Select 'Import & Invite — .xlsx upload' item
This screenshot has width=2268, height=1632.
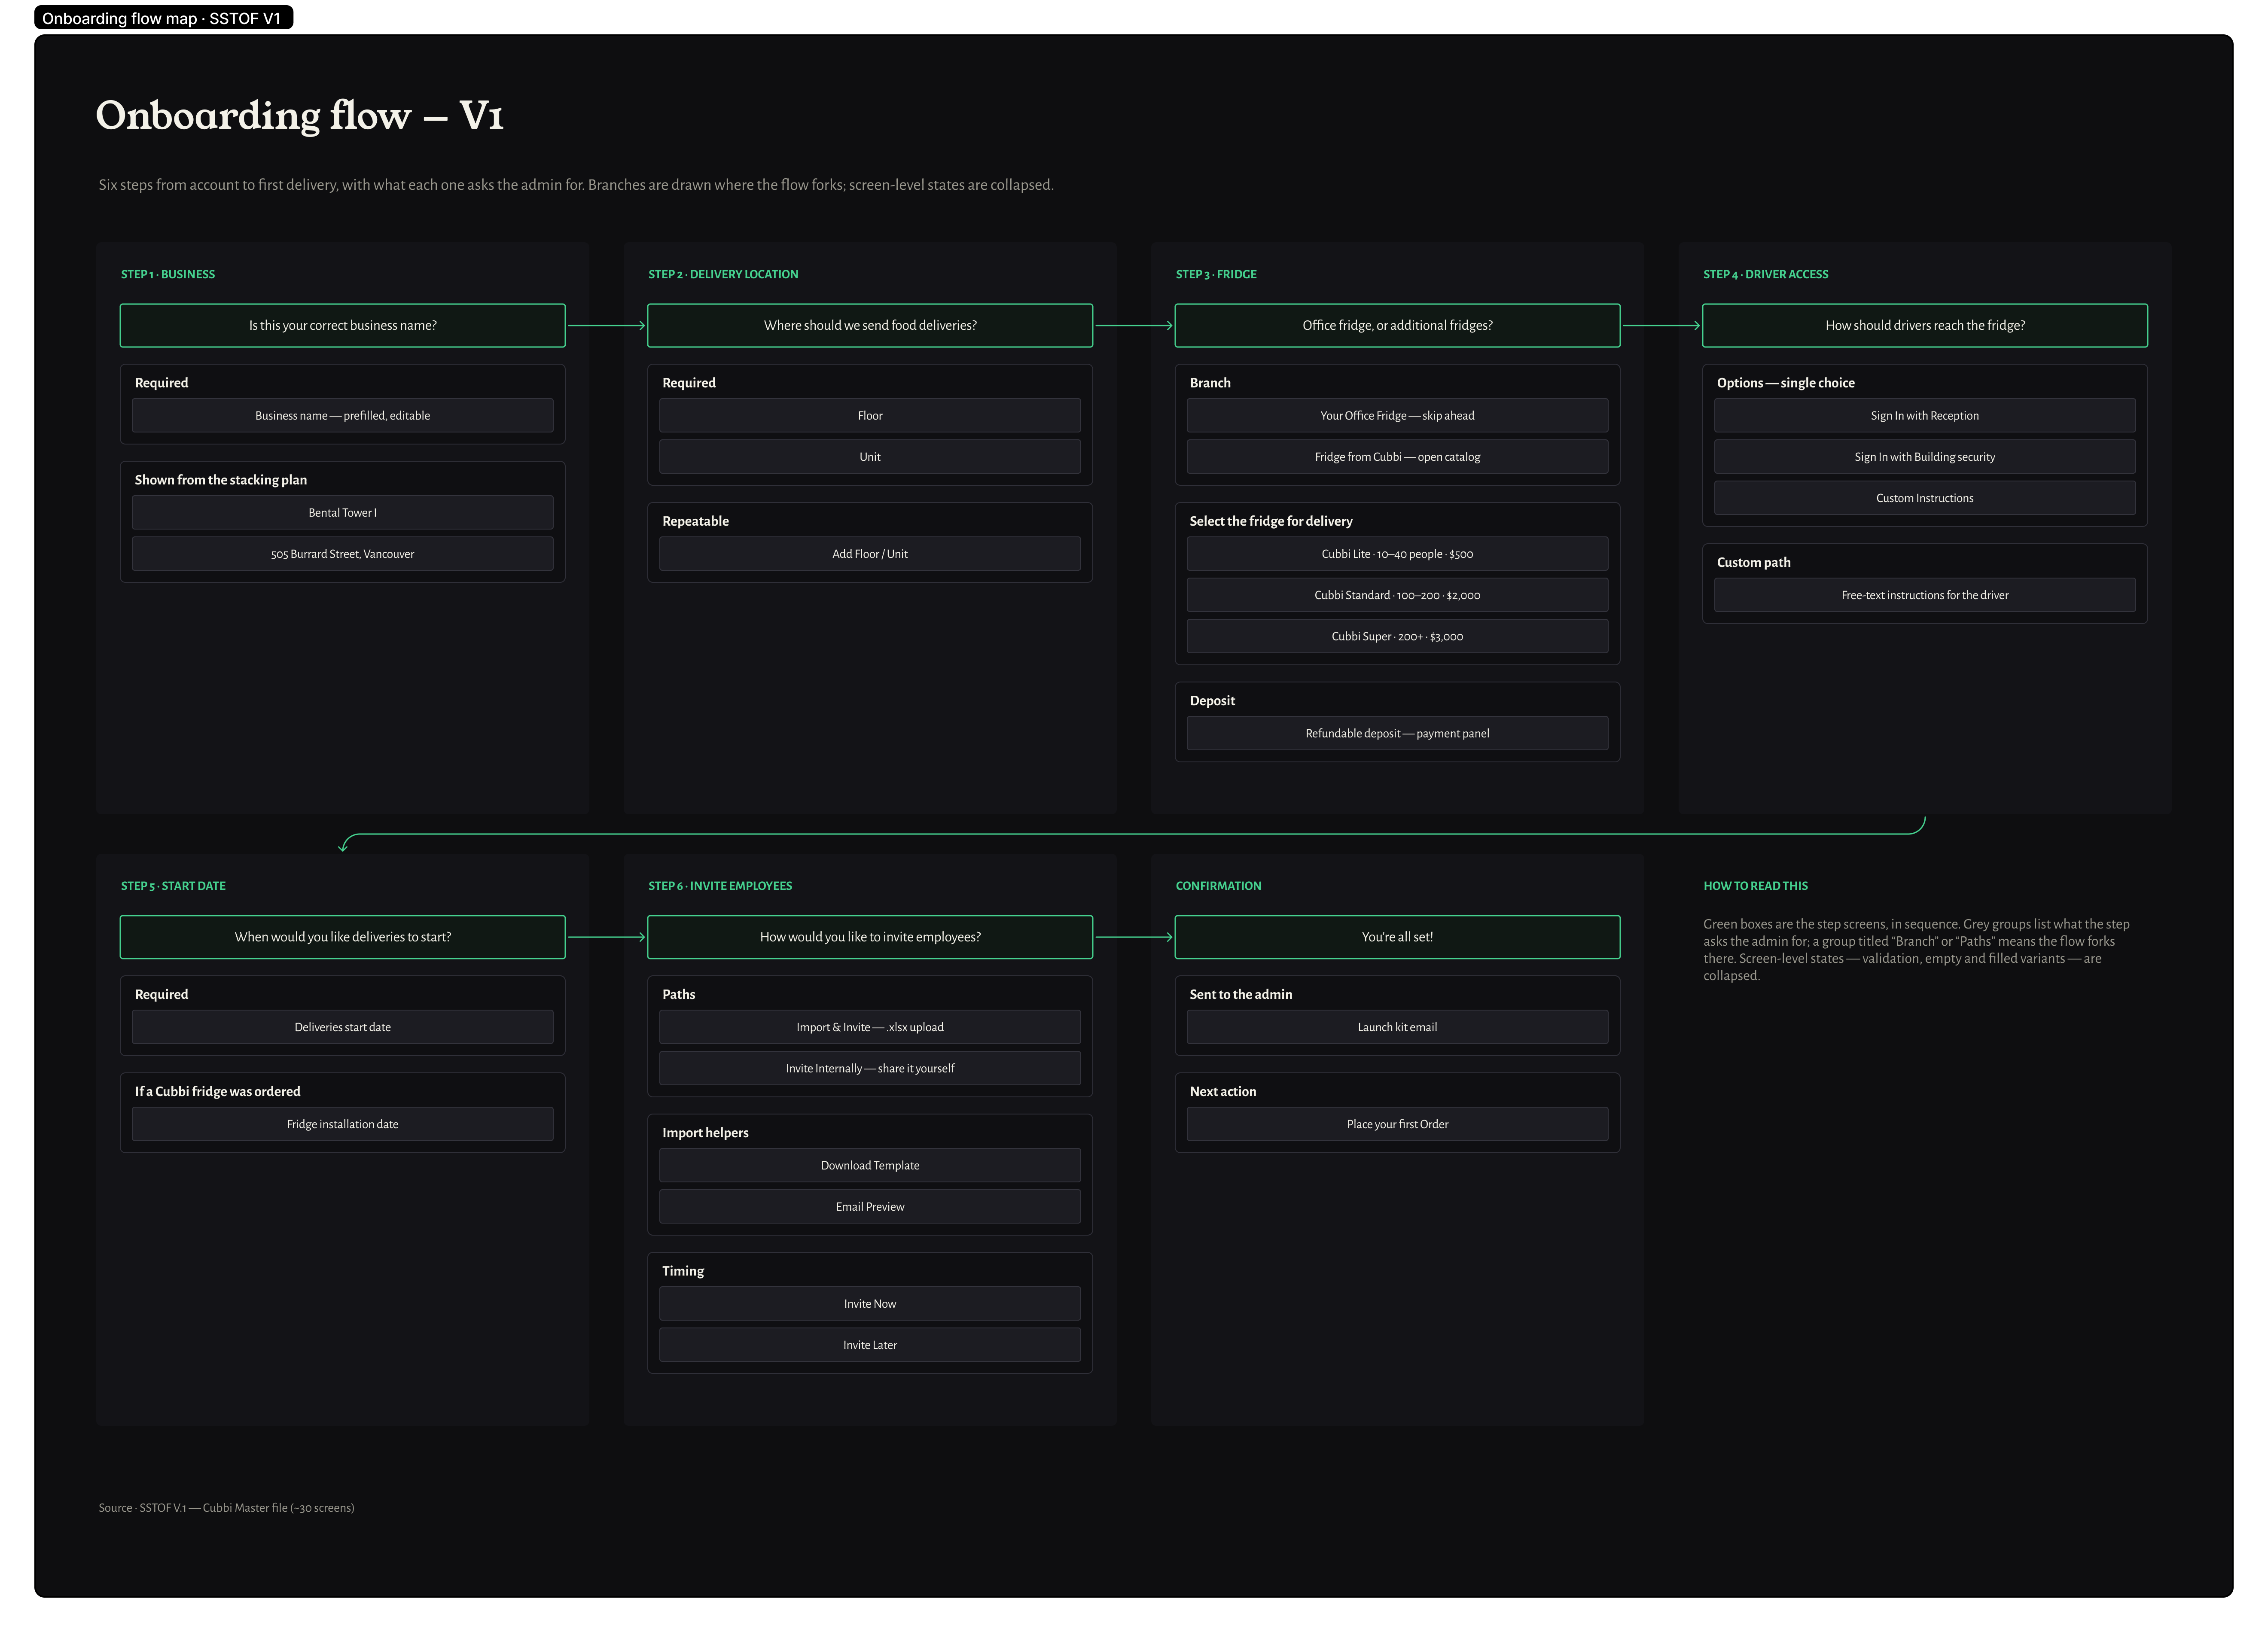870,1027
